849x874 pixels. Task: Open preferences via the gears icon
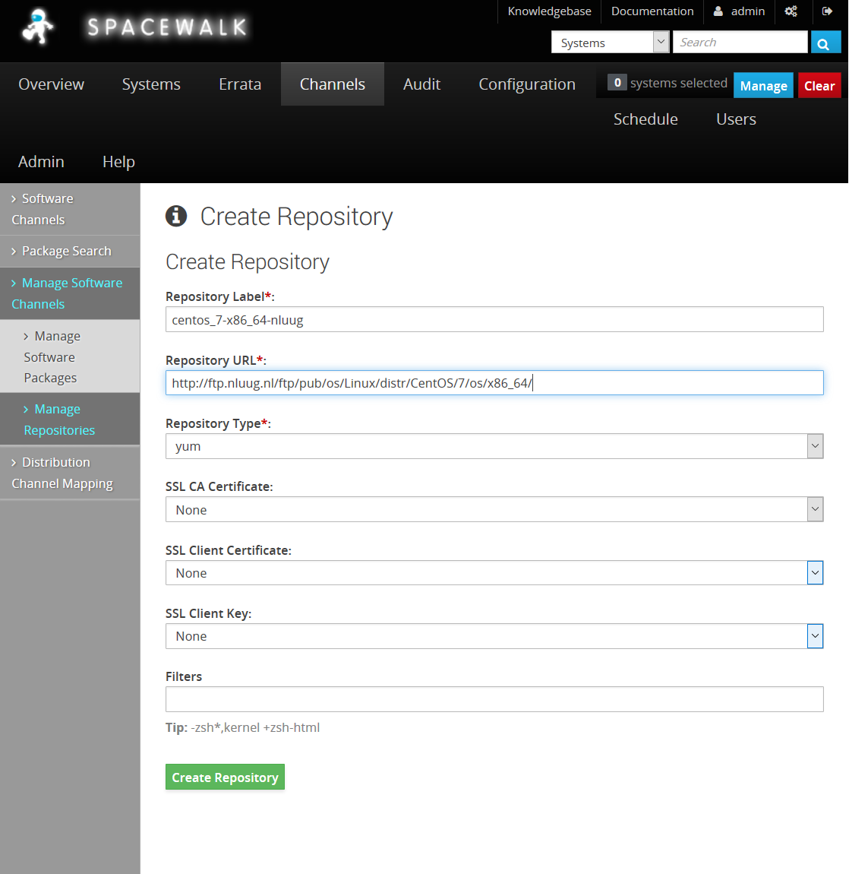click(791, 11)
